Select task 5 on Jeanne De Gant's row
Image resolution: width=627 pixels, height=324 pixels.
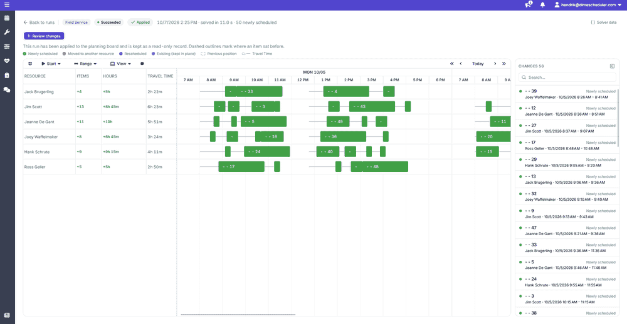tap(263, 122)
